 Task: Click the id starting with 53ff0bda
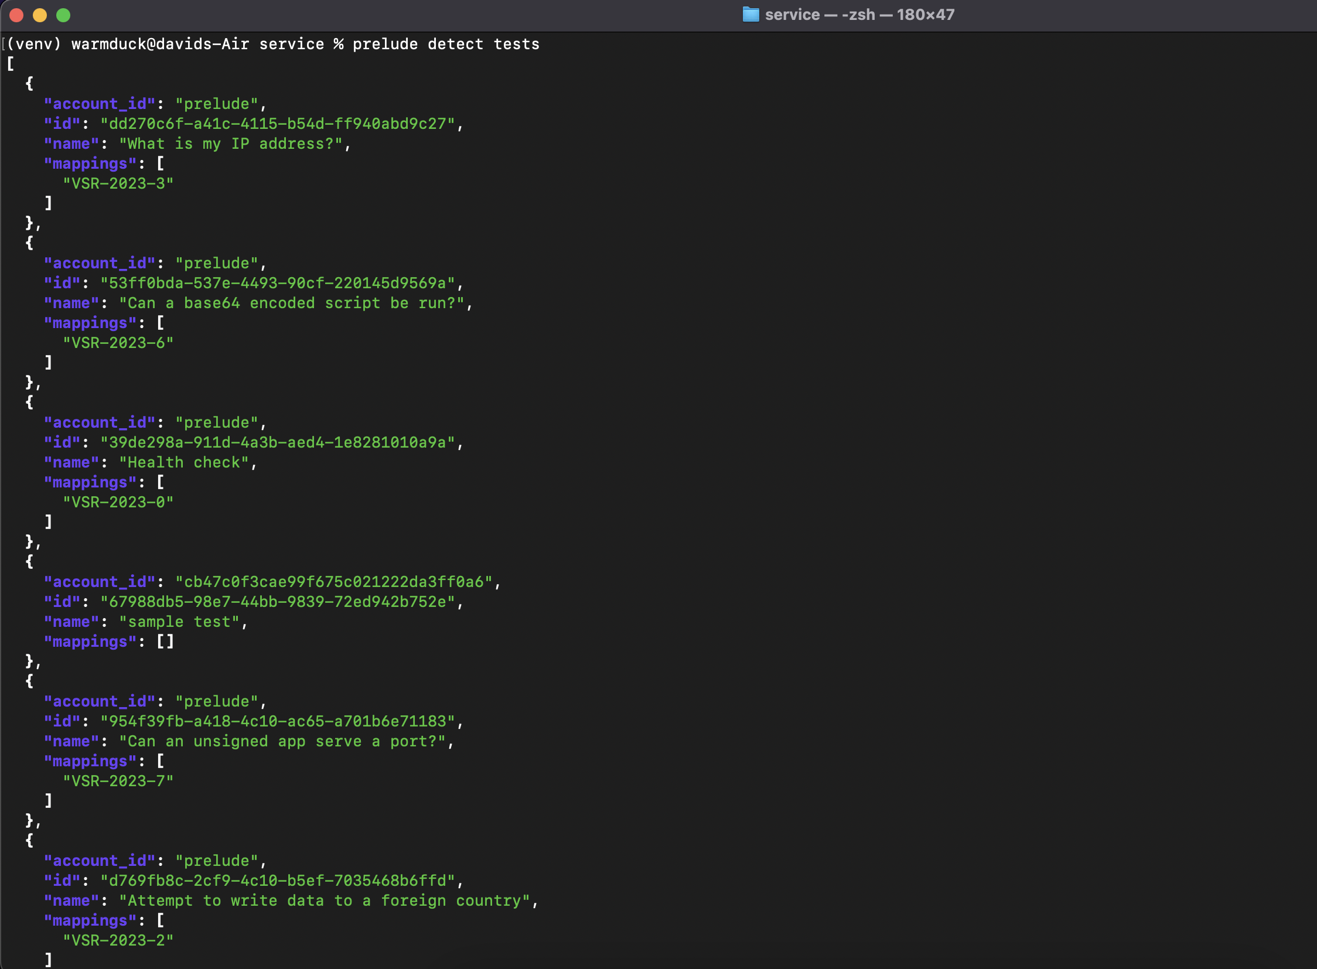tap(278, 284)
